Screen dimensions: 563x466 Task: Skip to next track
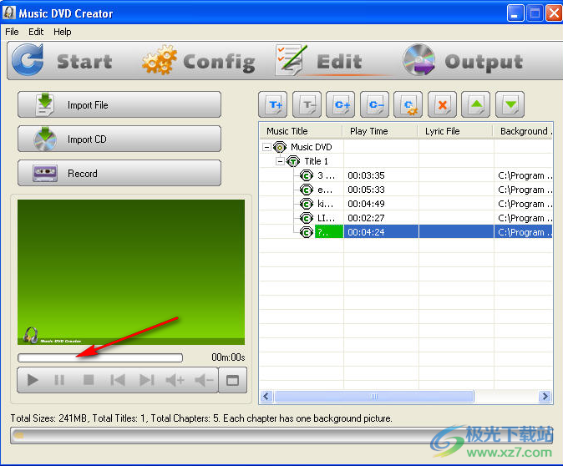(x=146, y=380)
